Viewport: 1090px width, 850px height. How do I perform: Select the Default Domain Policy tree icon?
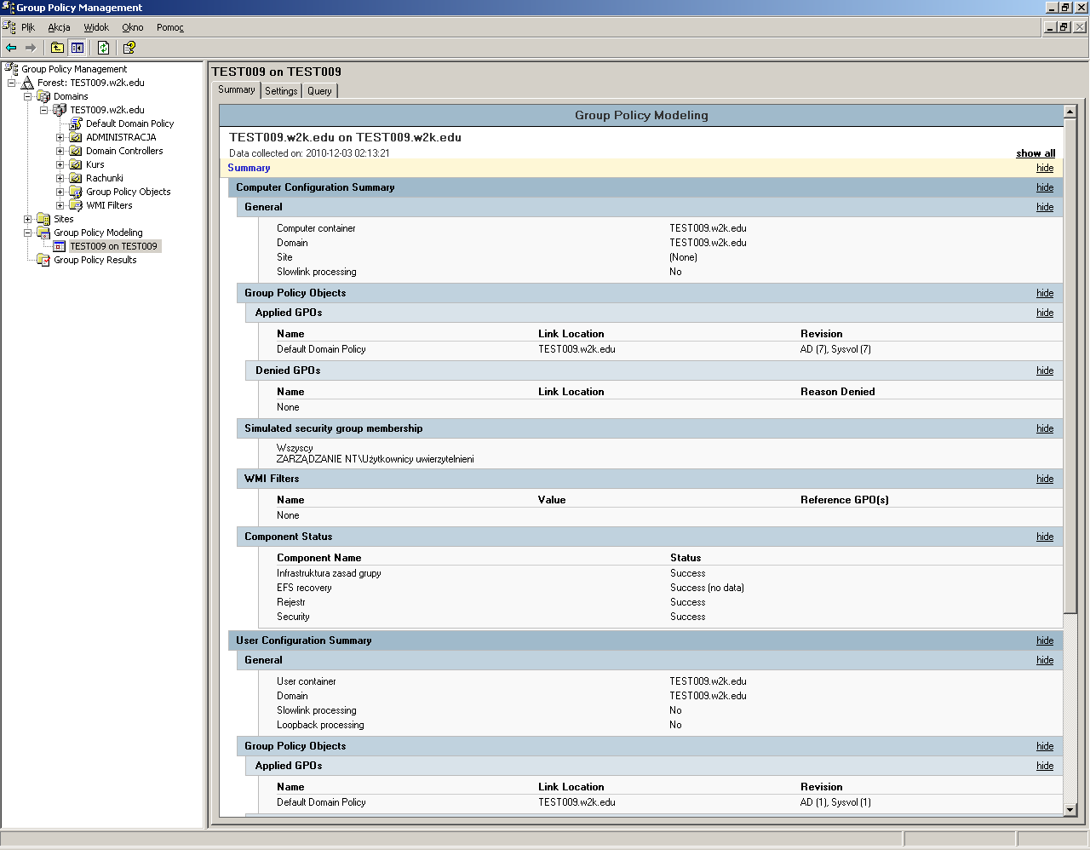76,123
